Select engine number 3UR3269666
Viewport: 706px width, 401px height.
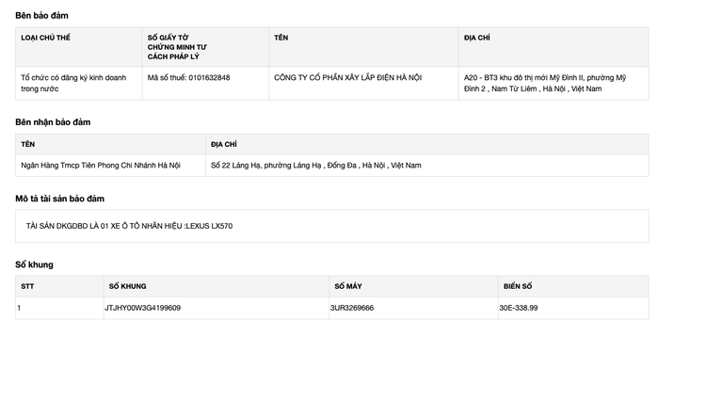(x=352, y=308)
